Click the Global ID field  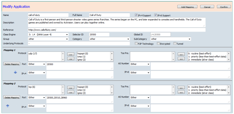coord(160,34)
